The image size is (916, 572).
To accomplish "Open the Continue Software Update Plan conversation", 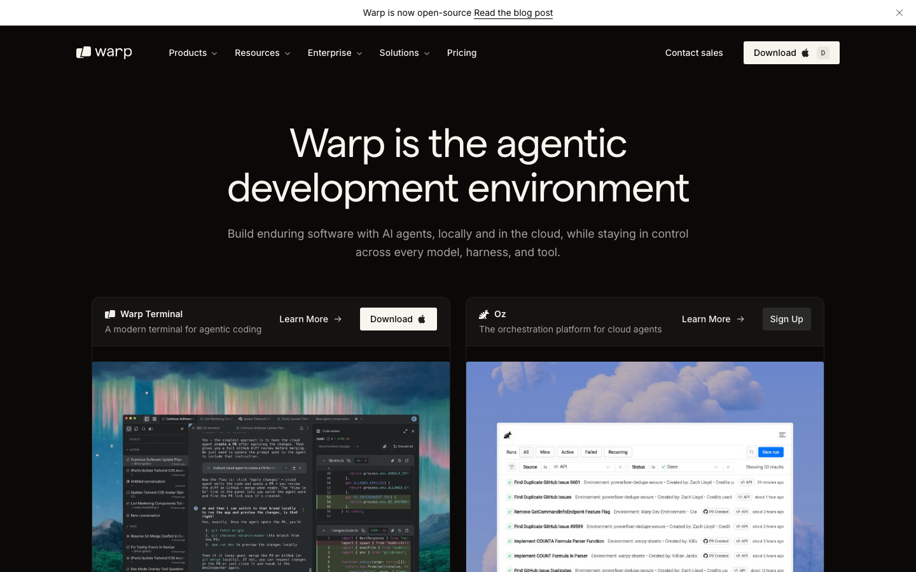I will click(x=155, y=461).
